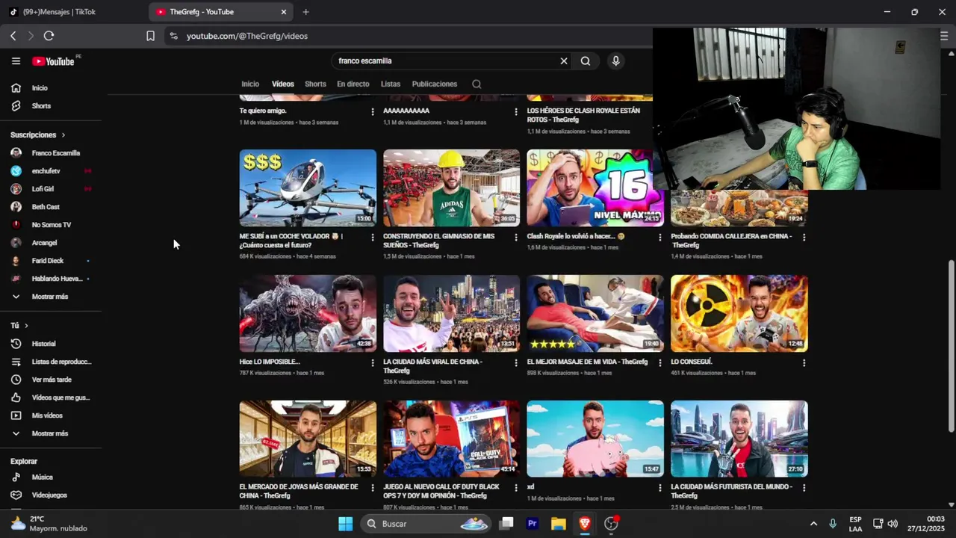Click the browser reload button

coord(49,36)
